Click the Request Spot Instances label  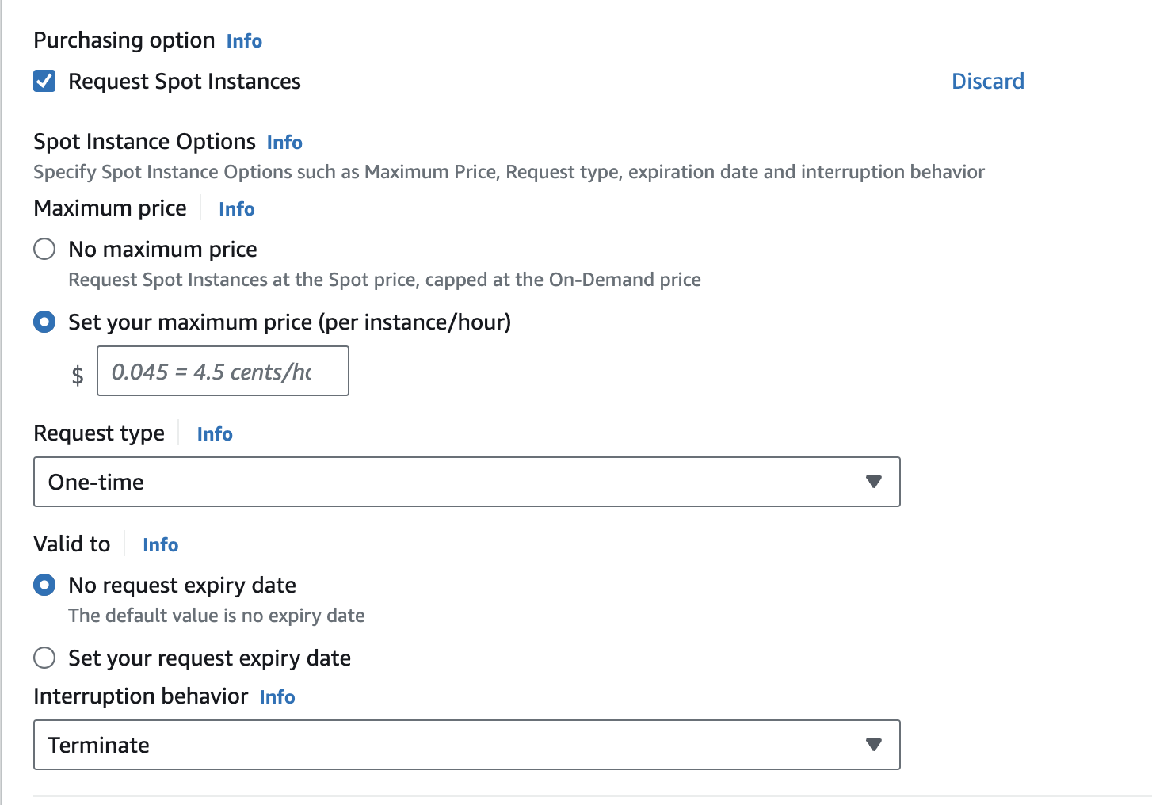coord(185,82)
